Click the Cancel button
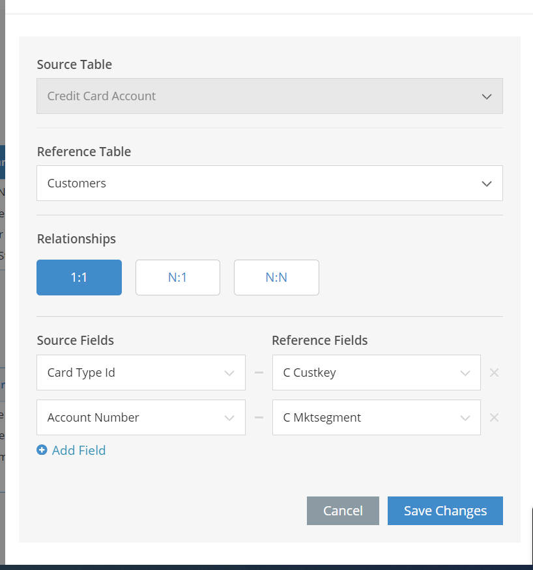Screen dimensions: 533x570 click(x=343, y=511)
